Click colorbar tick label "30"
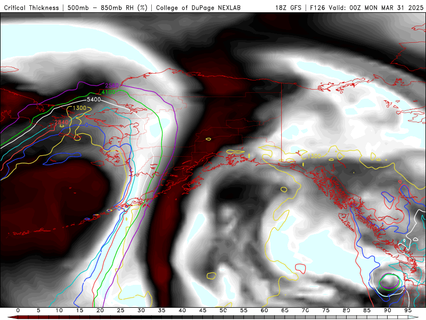 141,310
